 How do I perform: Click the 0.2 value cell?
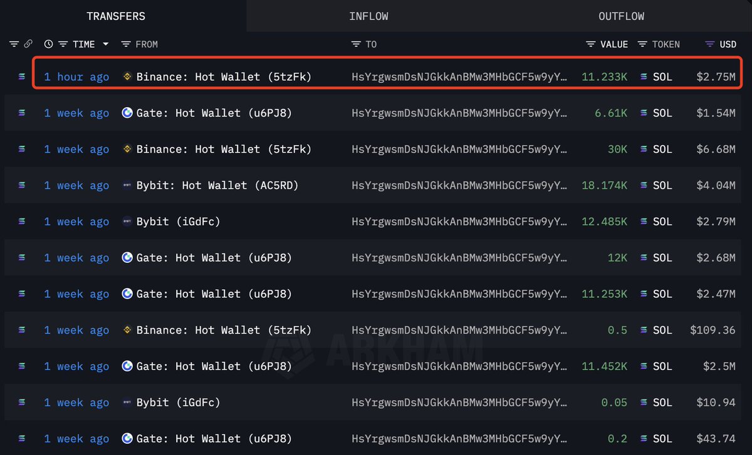point(617,439)
